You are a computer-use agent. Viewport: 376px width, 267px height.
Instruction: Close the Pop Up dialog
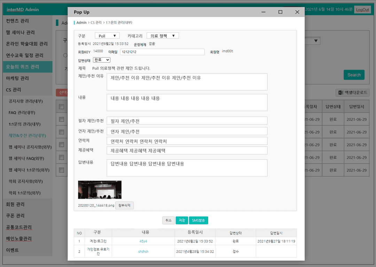[297, 12]
